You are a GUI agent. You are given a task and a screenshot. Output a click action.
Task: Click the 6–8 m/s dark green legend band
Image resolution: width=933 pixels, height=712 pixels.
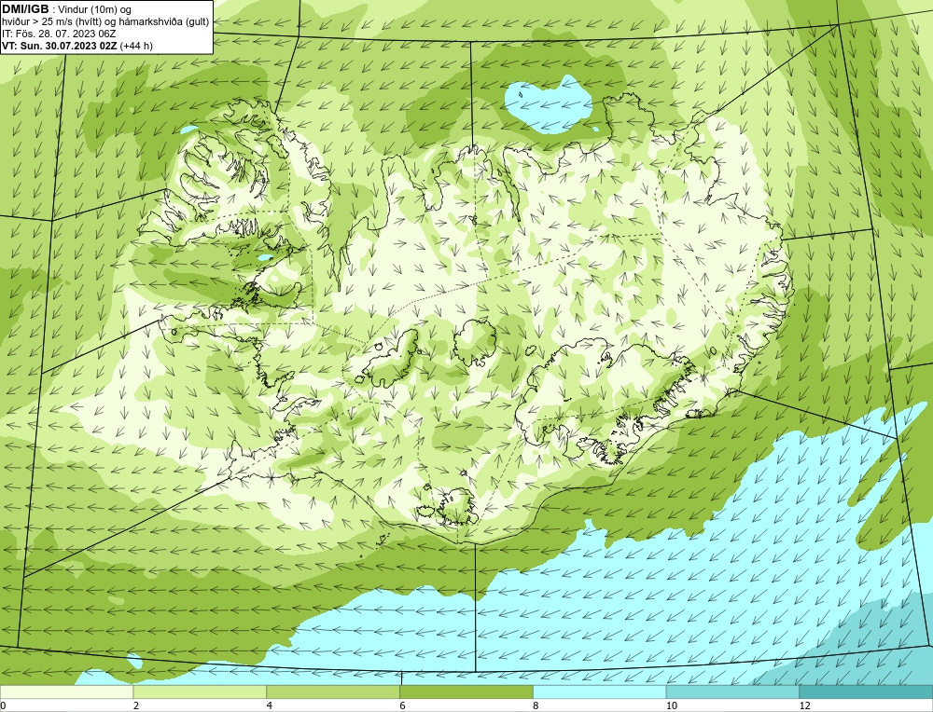(x=466, y=691)
